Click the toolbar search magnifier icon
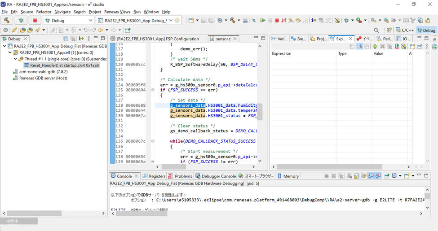438x231 pixels. pyautogui.click(x=376, y=30)
